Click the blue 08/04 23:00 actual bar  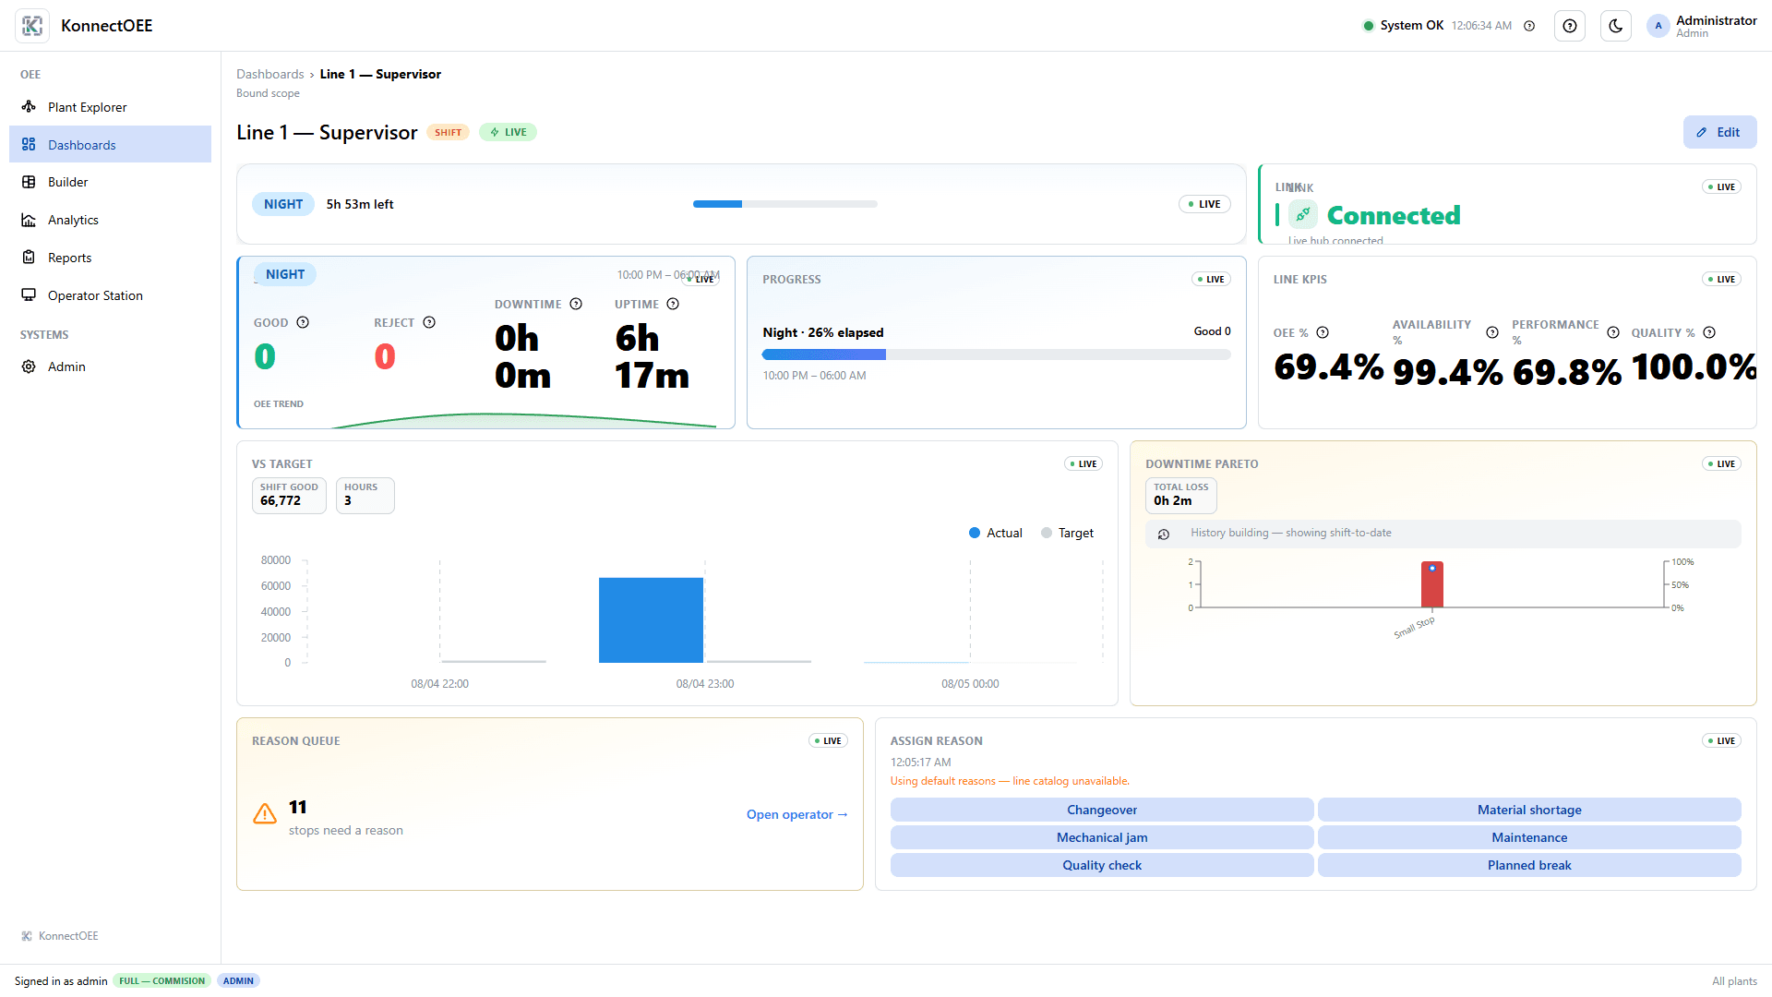(651, 620)
